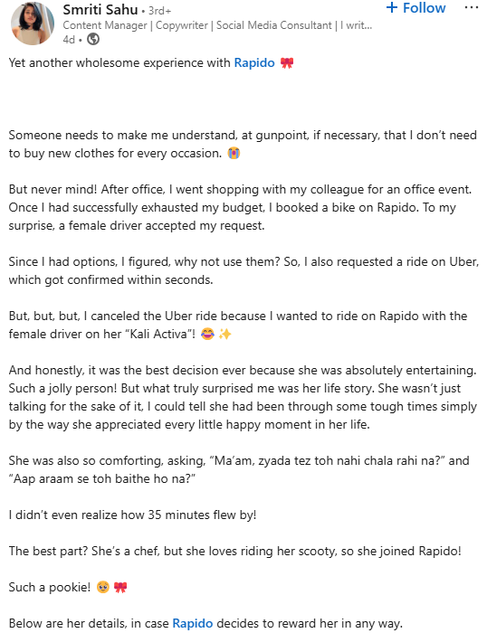Follow Smriti Sahu
Viewport: 487px width, 633px height.
click(415, 7)
